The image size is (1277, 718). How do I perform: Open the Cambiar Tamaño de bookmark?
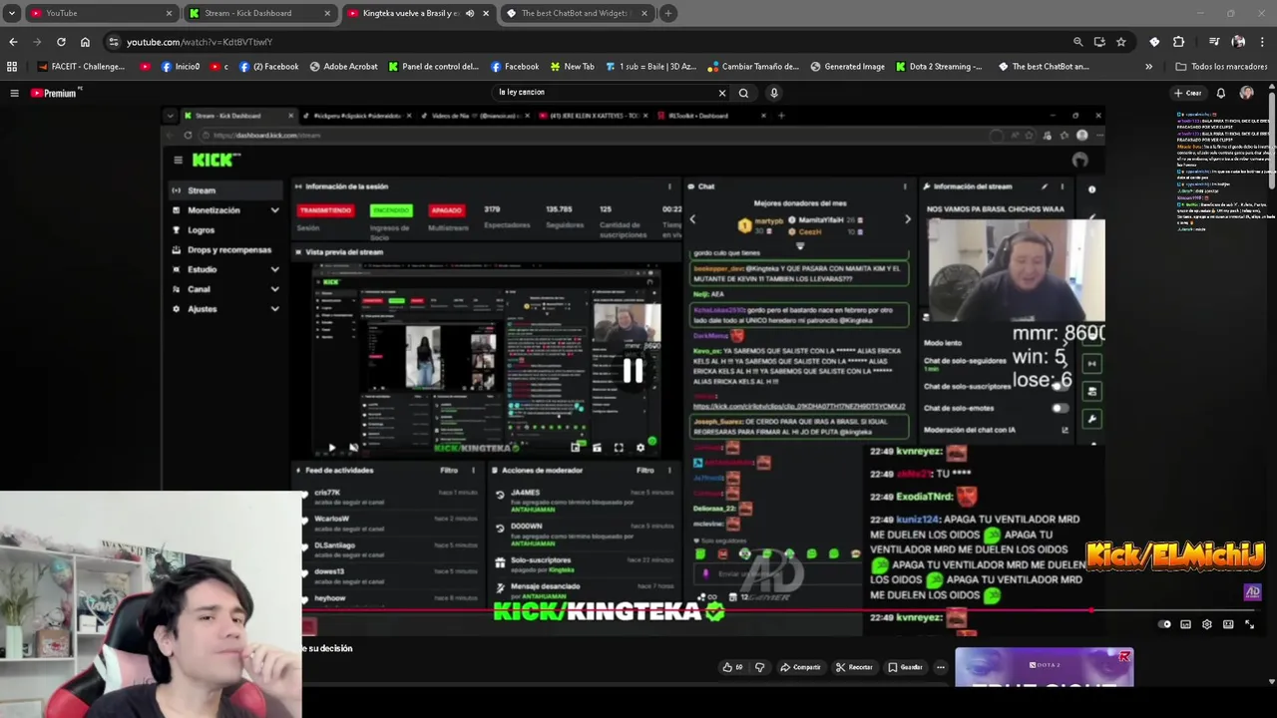click(753, 67)
